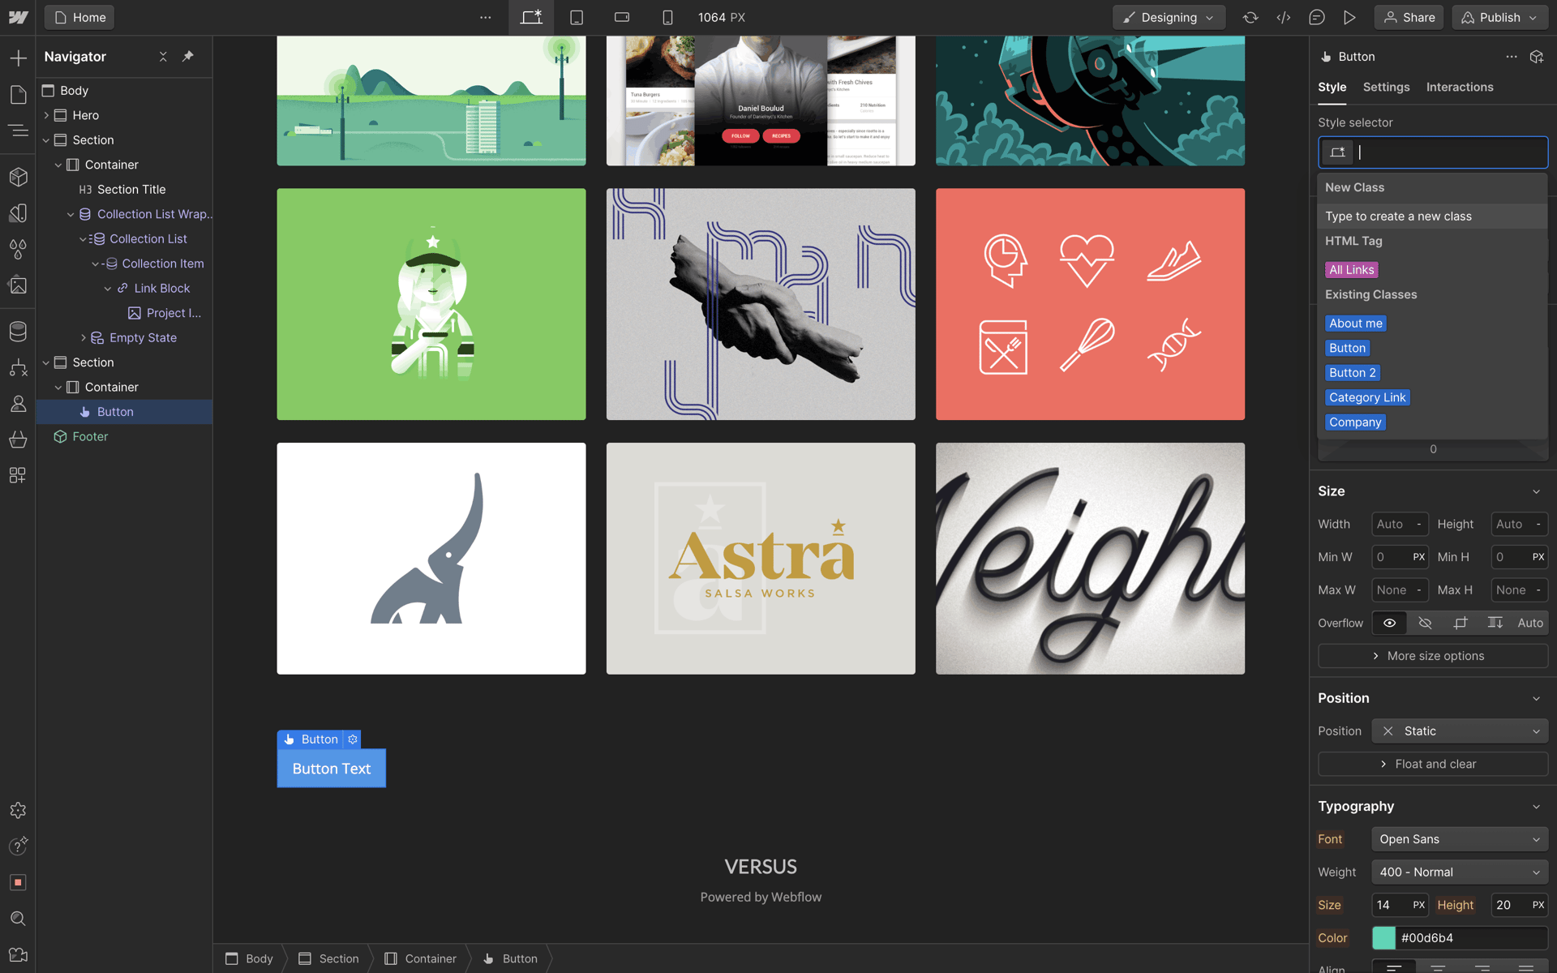Viewport: 1557px width, 973px height.
Task: Switch to the Settings tab
Action: [x=1386, y=87]
